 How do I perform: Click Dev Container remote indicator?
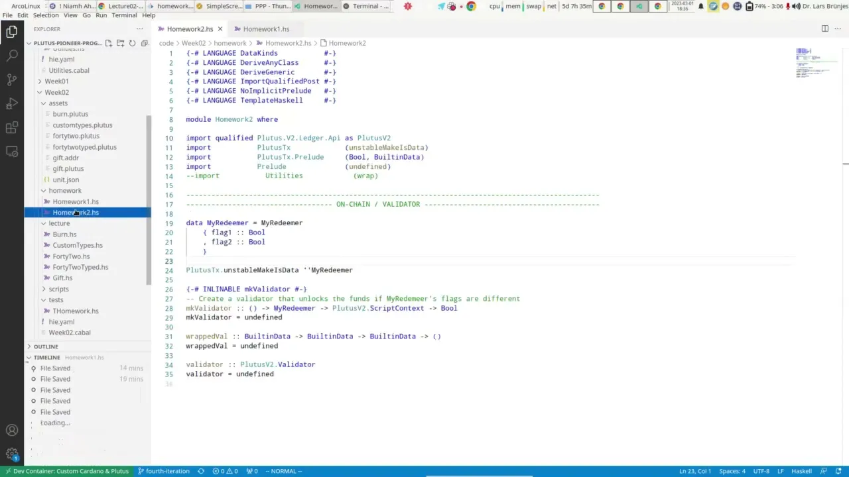[67, 471]
